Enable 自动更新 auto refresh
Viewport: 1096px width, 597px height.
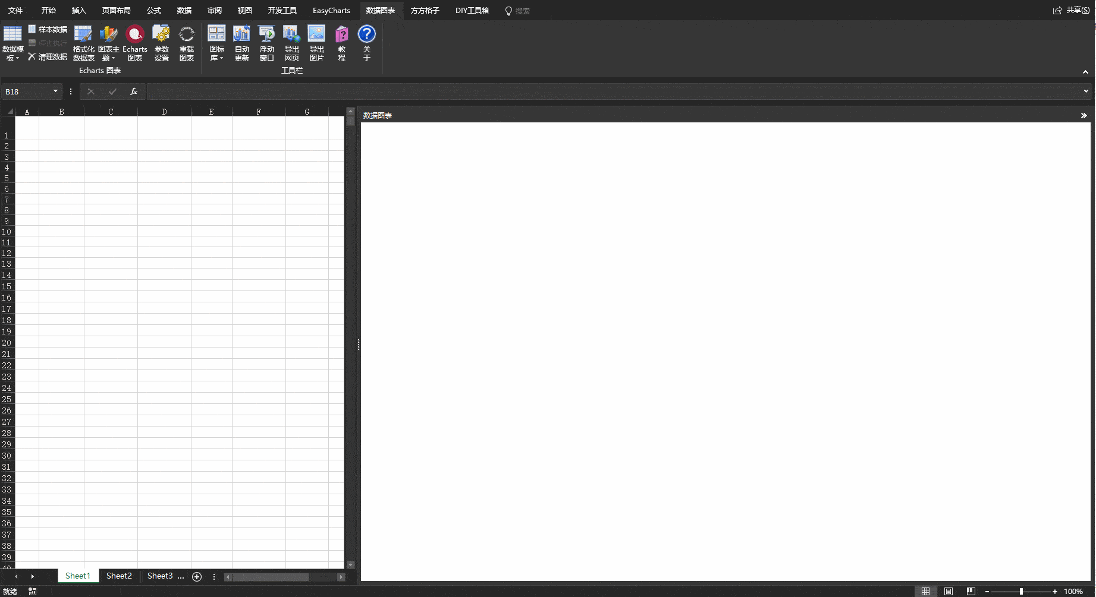pyautogui.click(x=241, y=43)
